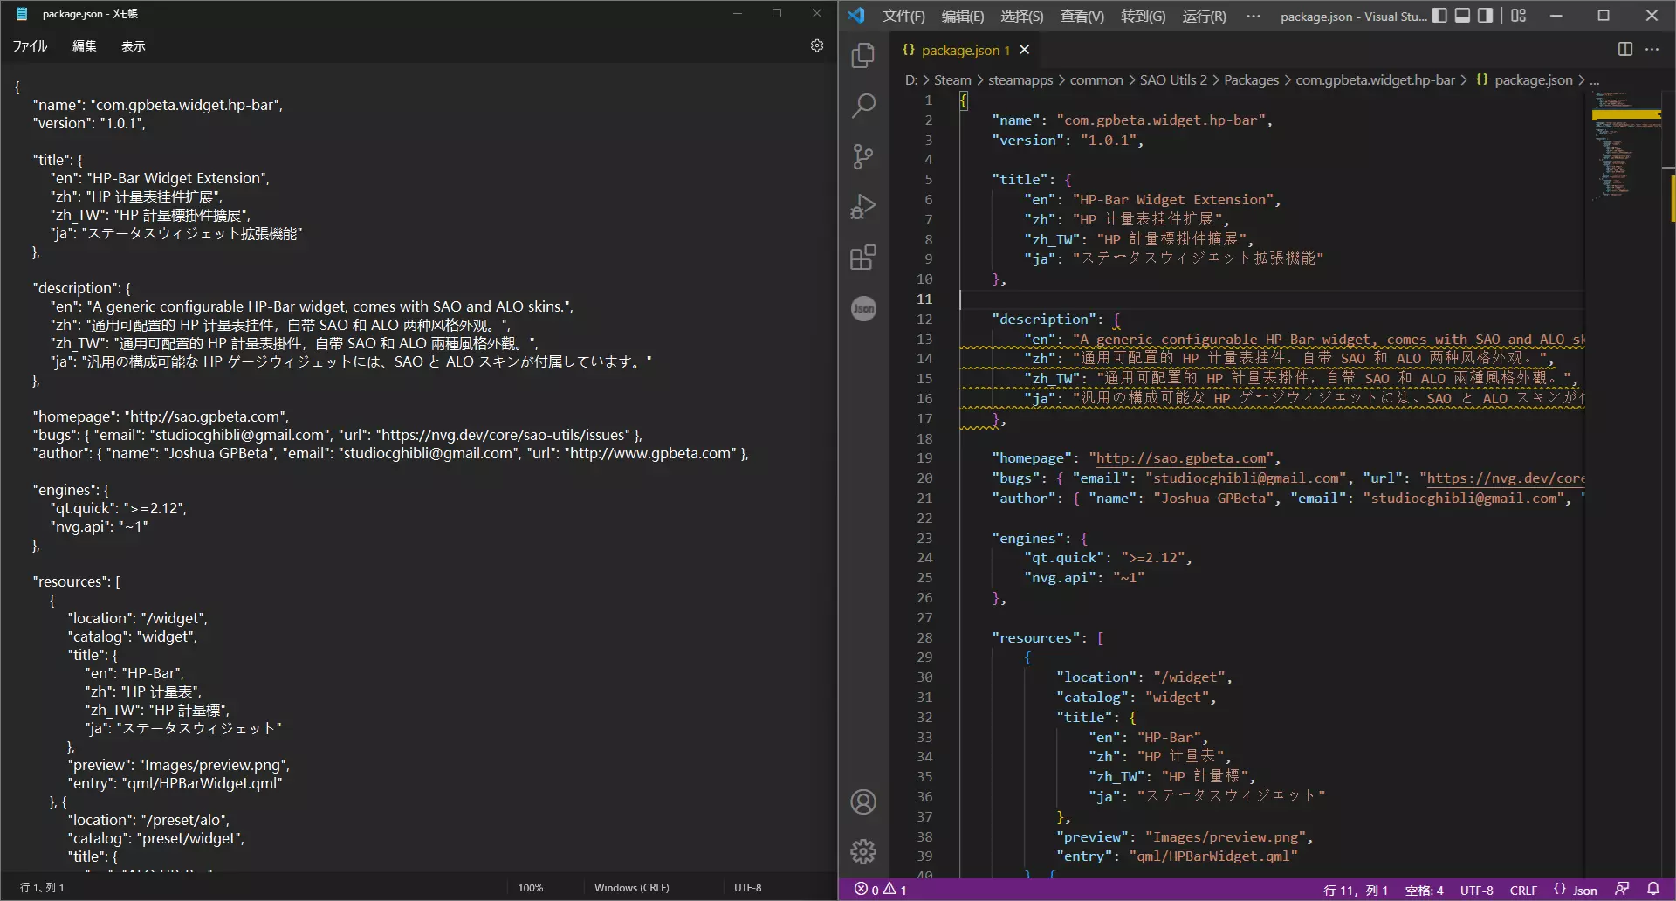The image size is (1676, 901).
Task: Open Notepad settings gear
Action: point(816,45)
